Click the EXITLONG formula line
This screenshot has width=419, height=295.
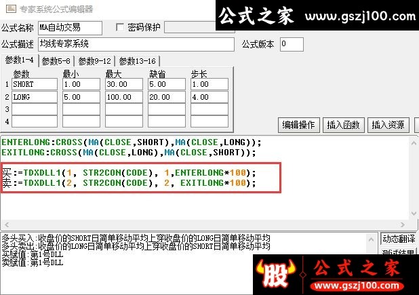pos(129,153)
